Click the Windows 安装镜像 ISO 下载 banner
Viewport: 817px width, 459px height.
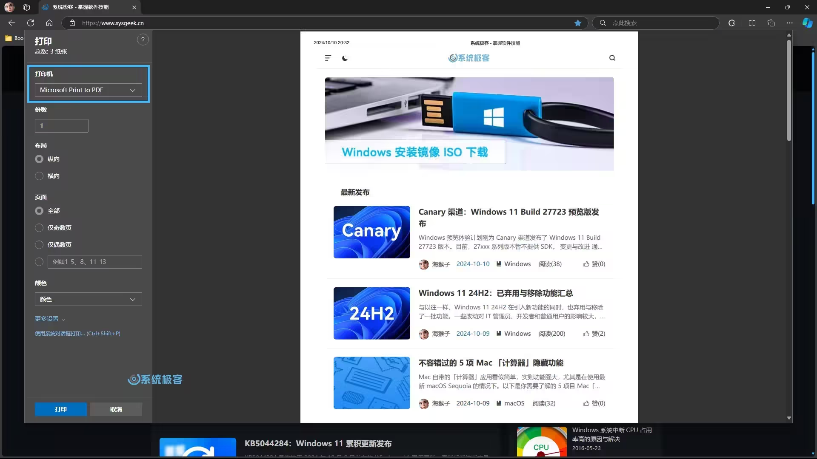(x=469, y=124)
